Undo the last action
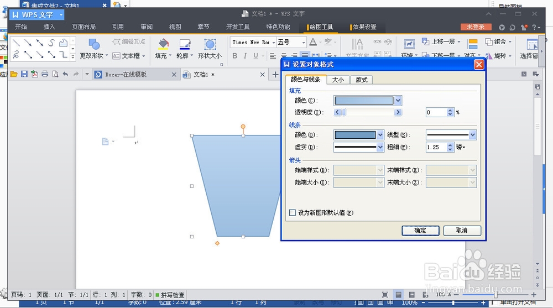Image resolution: width=553 pixels, height=308 pixels. 65,74
